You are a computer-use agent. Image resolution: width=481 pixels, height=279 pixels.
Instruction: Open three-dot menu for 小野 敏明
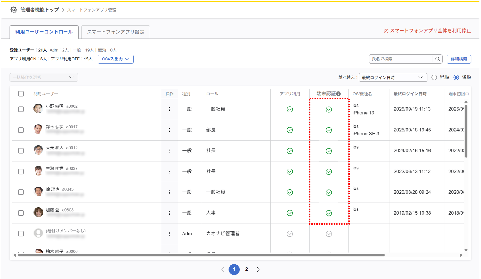coord(169,109)
